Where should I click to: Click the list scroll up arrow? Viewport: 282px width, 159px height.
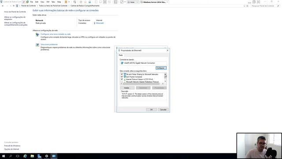165,74
